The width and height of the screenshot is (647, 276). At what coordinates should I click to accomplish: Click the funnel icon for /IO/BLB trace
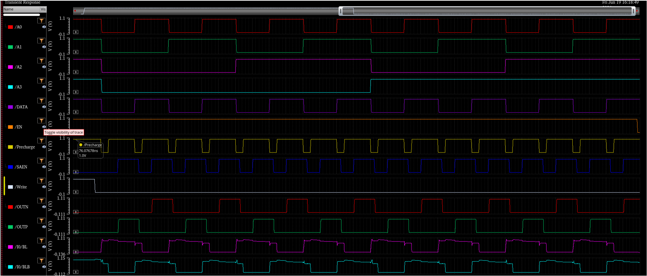click(x=42, y=261)
